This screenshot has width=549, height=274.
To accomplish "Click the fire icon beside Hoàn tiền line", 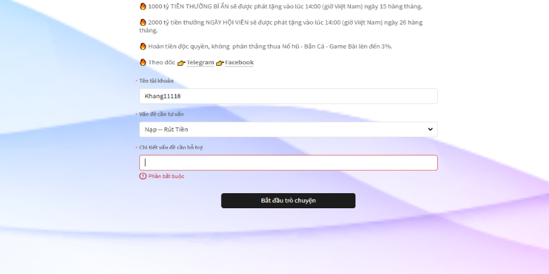I will (143, 46).
